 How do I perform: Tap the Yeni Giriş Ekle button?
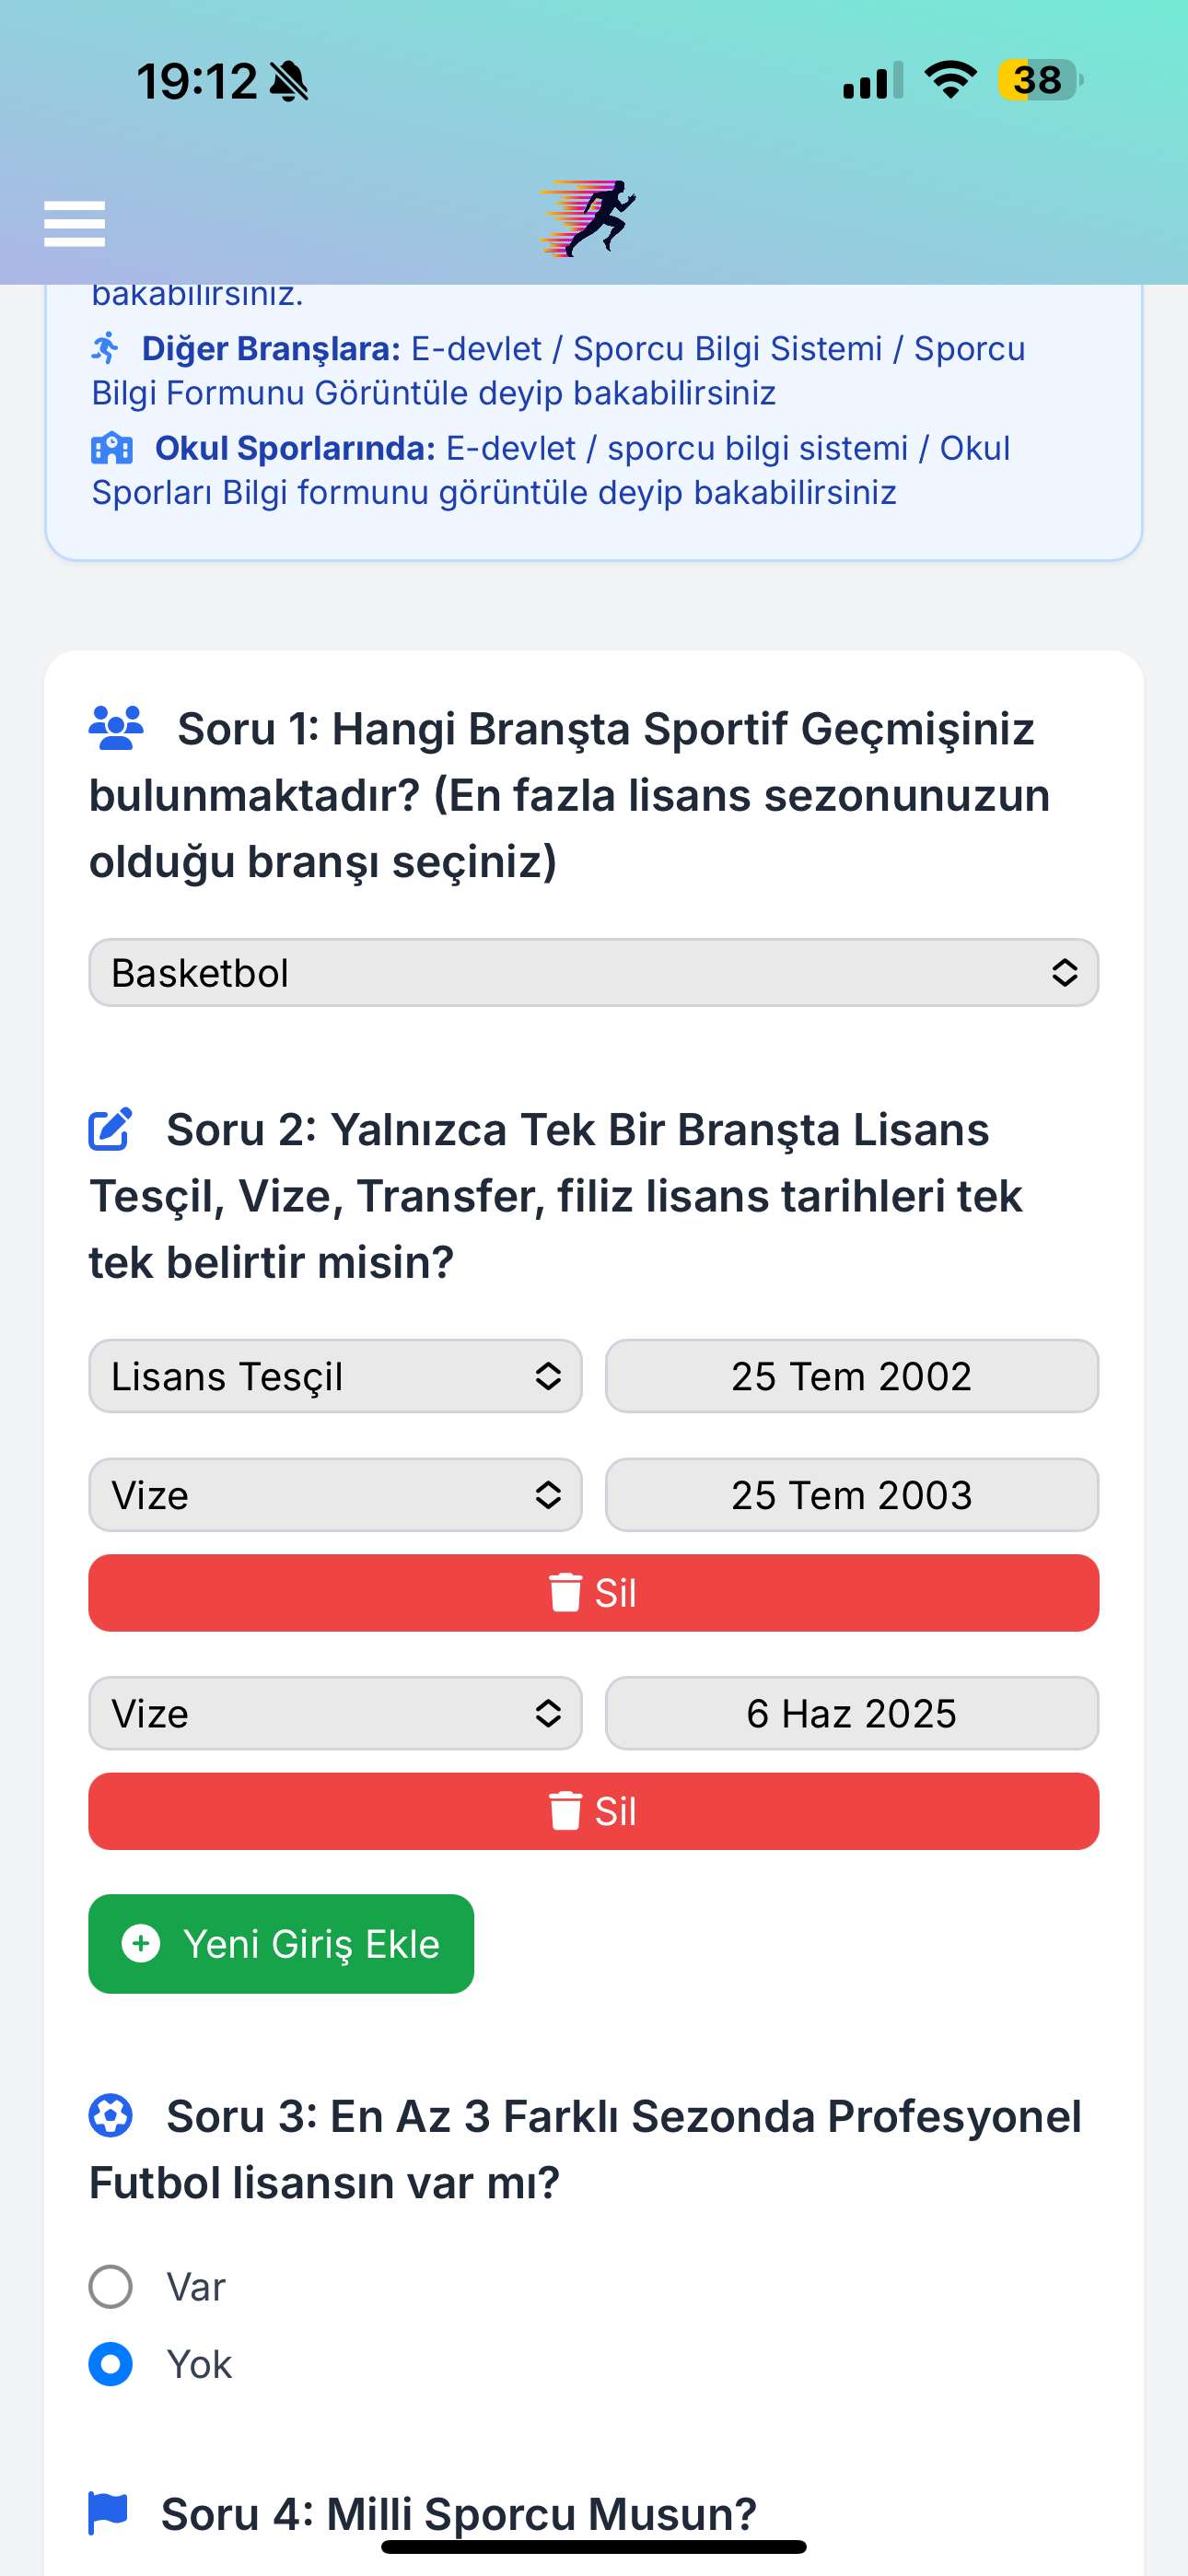point(281,1944)
